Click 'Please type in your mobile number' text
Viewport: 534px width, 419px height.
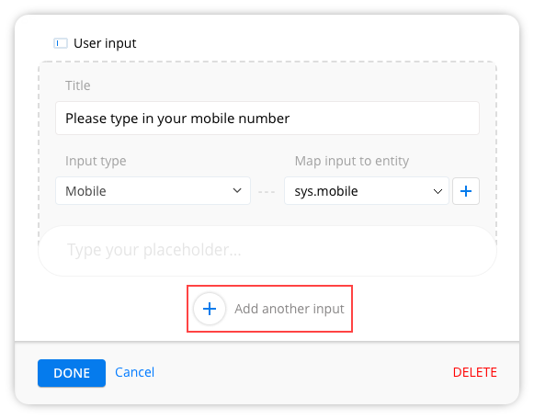pyautogui.click(x=177, y=119)
